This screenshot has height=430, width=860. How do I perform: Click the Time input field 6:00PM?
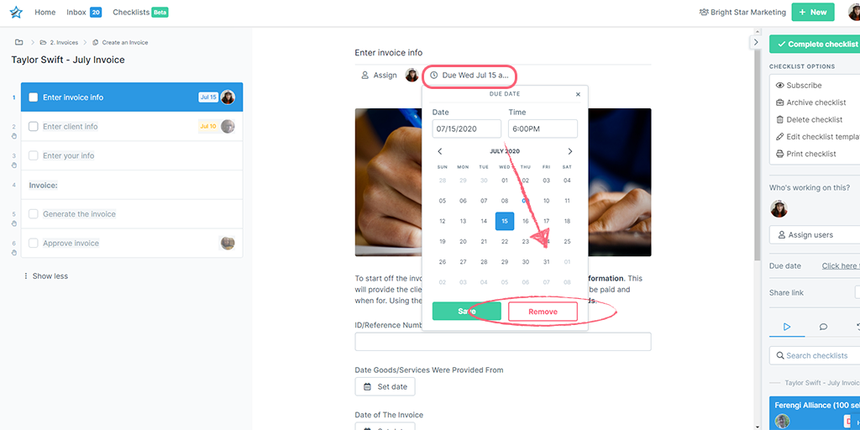pos(543,128)
